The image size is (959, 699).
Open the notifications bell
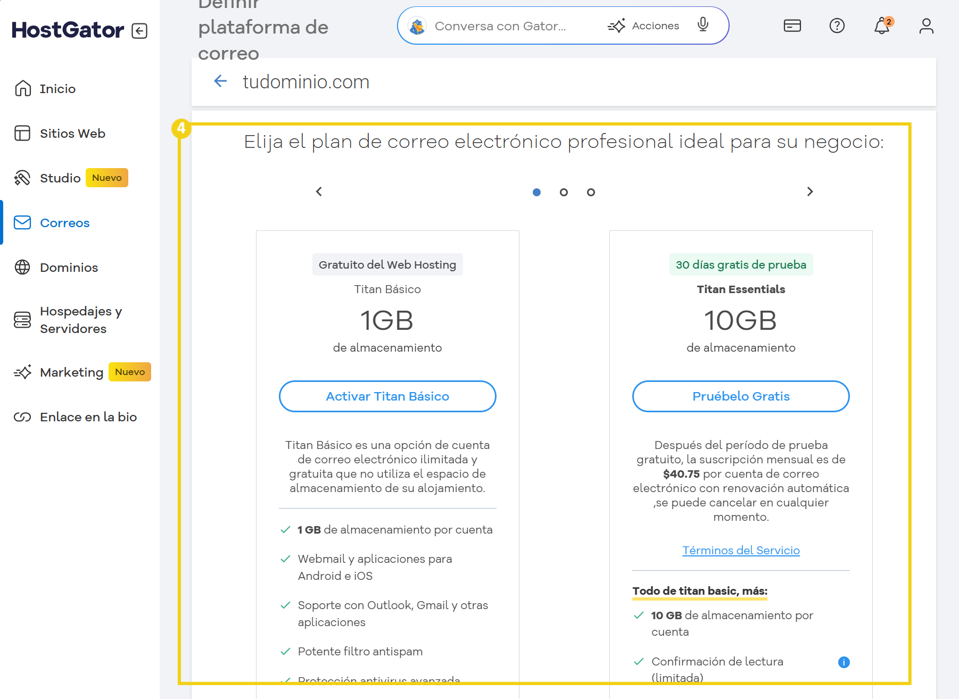coord(882,26)
